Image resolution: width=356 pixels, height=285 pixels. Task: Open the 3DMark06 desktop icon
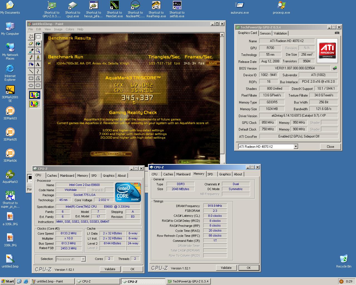[x=10, y=155]
